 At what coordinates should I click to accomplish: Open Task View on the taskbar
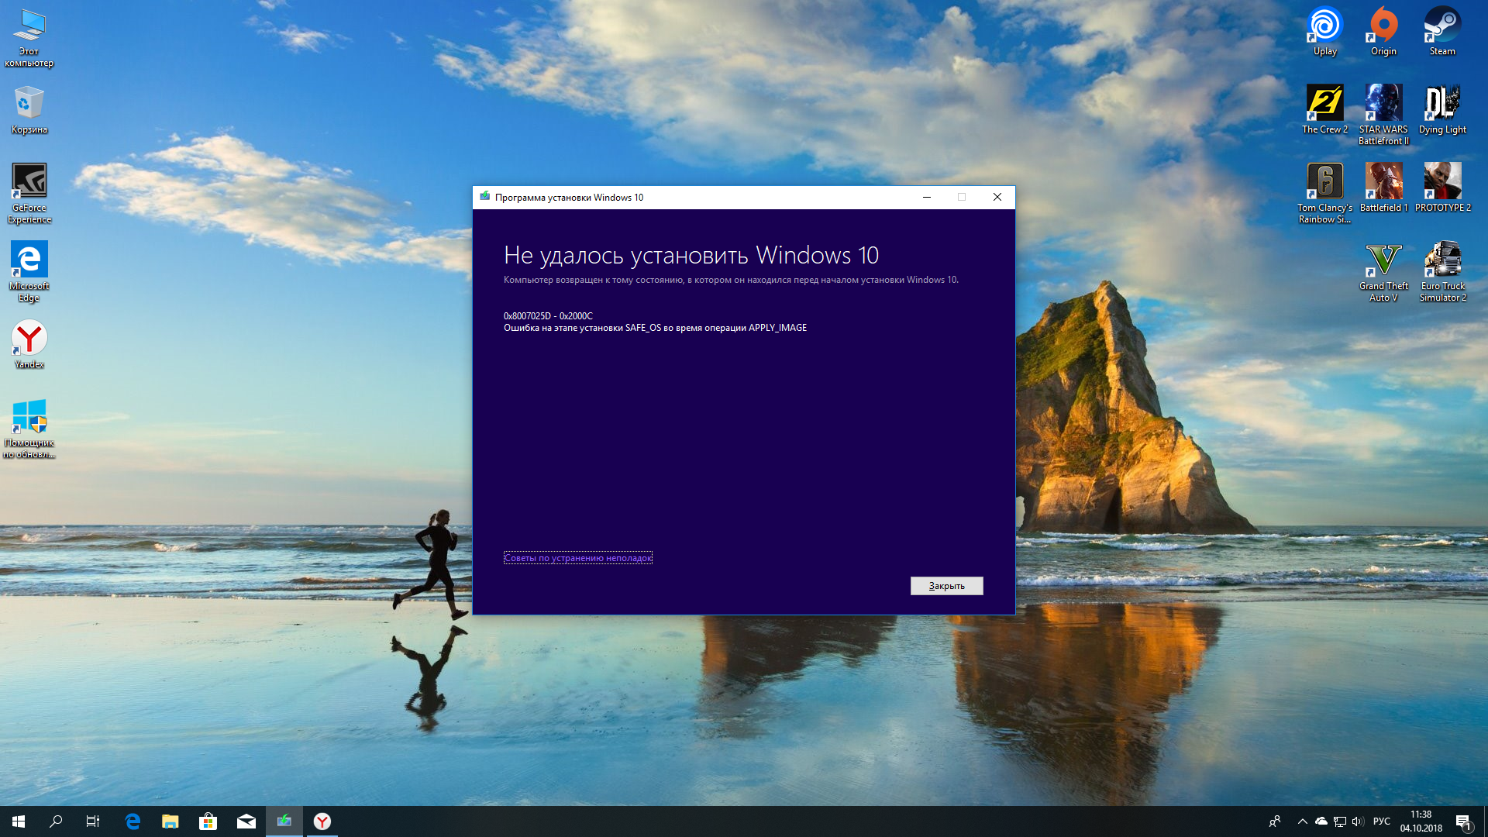93,821
